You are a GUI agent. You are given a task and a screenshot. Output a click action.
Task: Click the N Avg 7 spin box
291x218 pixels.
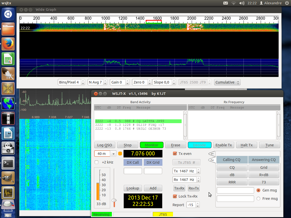(x=98, y=82)
